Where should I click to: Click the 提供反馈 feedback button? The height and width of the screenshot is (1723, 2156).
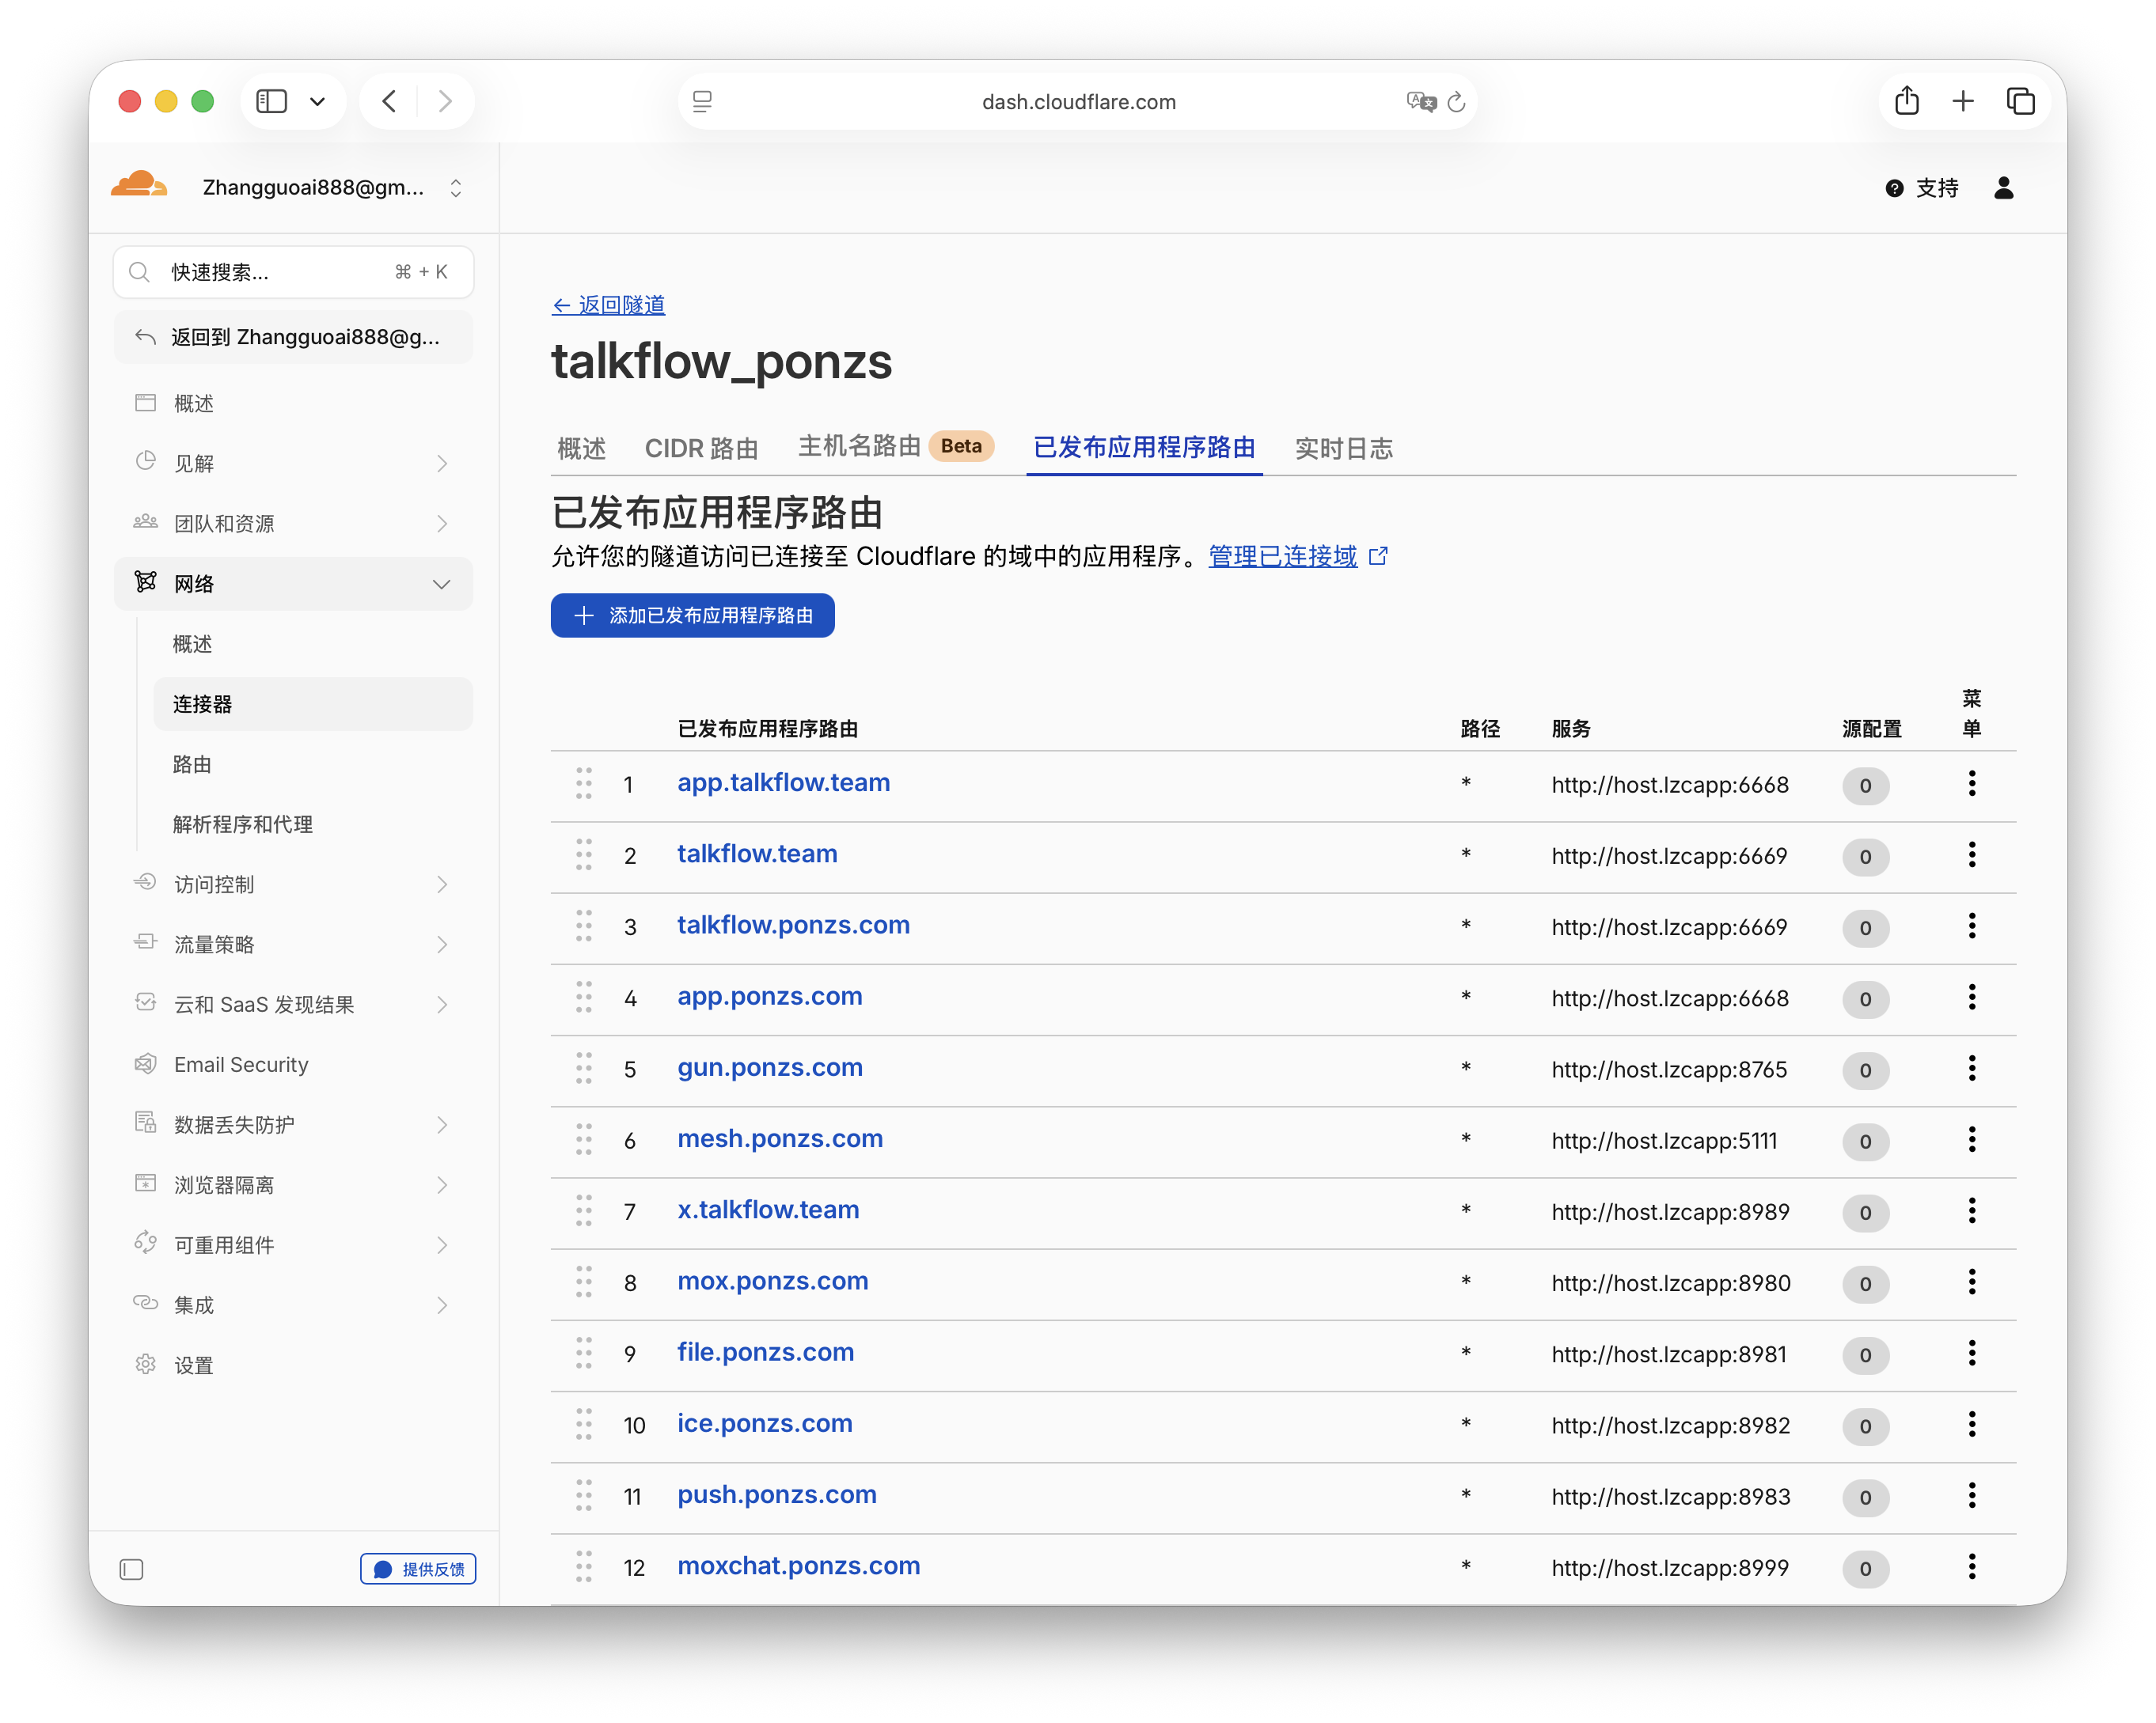pos(418,1569)
